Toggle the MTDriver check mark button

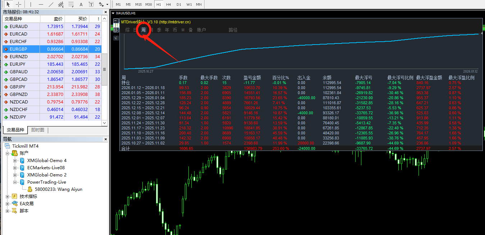coord(116,38)
